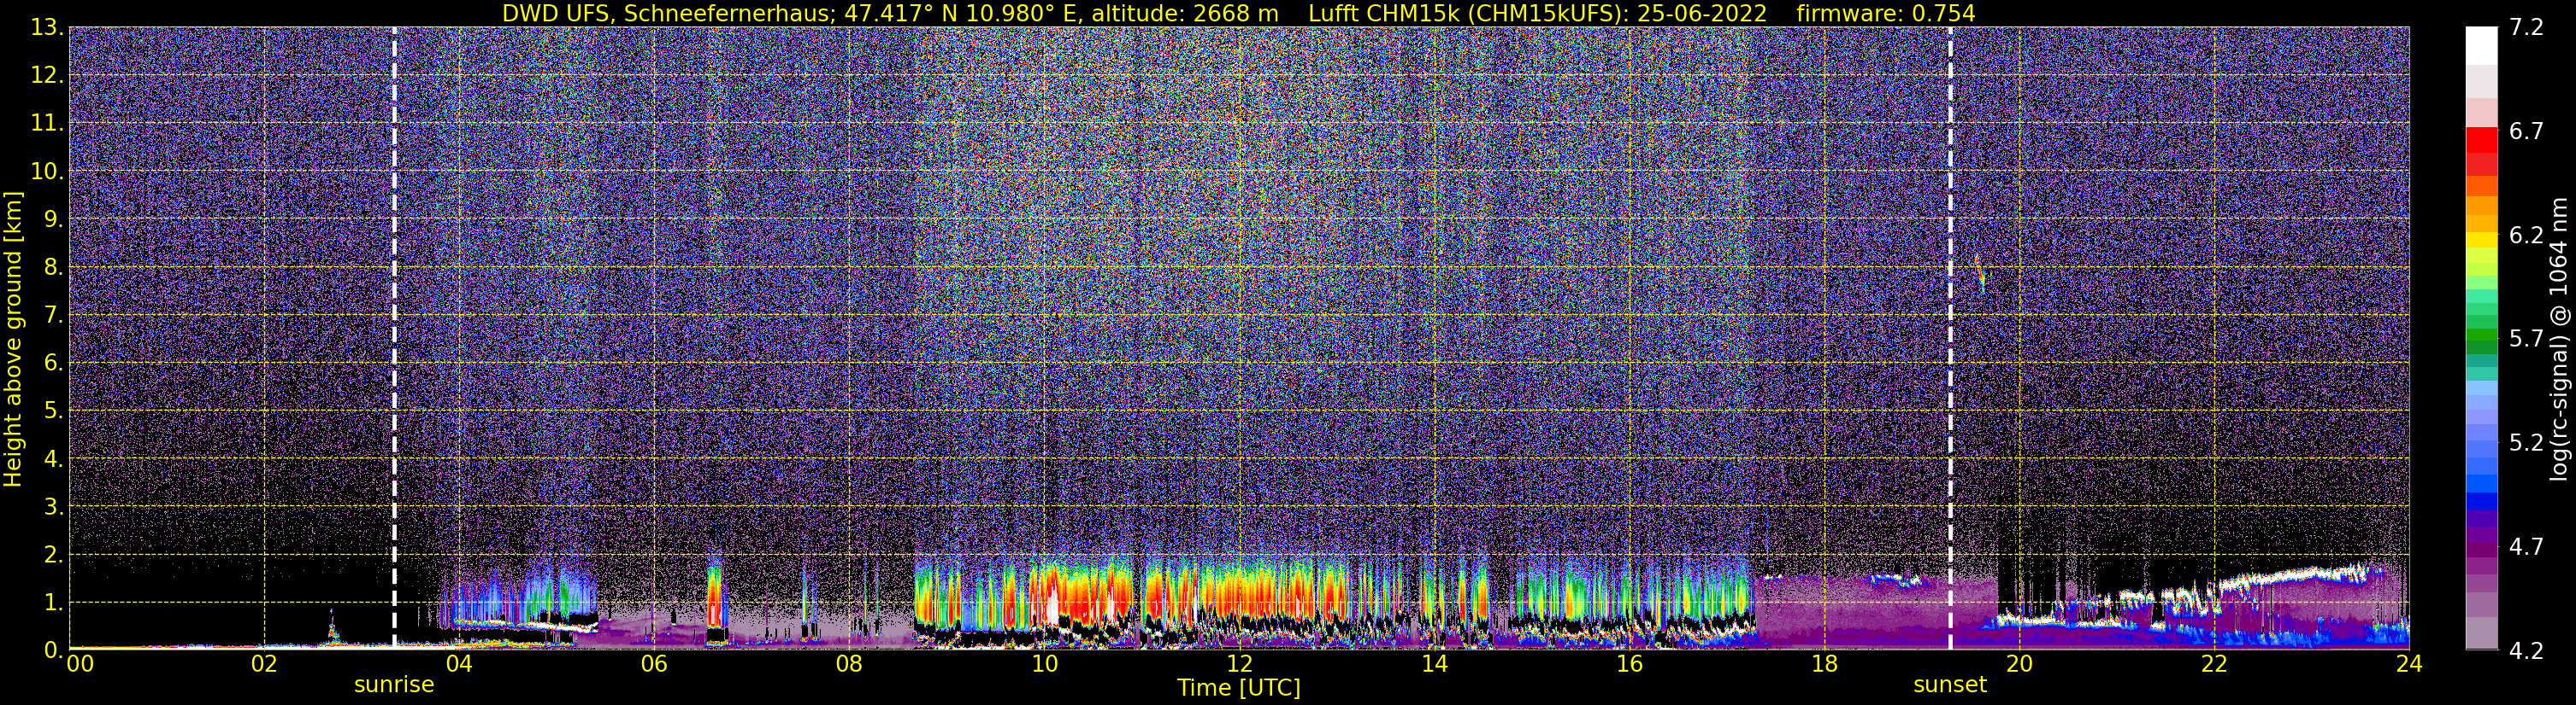Click the small isolated streak near 8 km after sunset
Screen dimensions: 2576x705
click(1979, 272)
